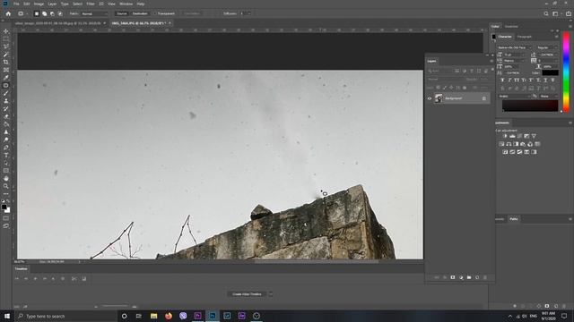Image resolution: width=574 pixels, height=322 pixels.
Task: Select the Horizontal Type tool
Action: click(6, 155)
